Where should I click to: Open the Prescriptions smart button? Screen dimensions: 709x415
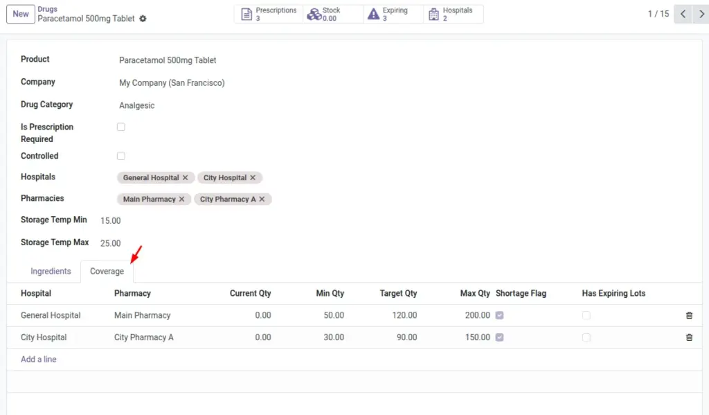click(269, 14)
